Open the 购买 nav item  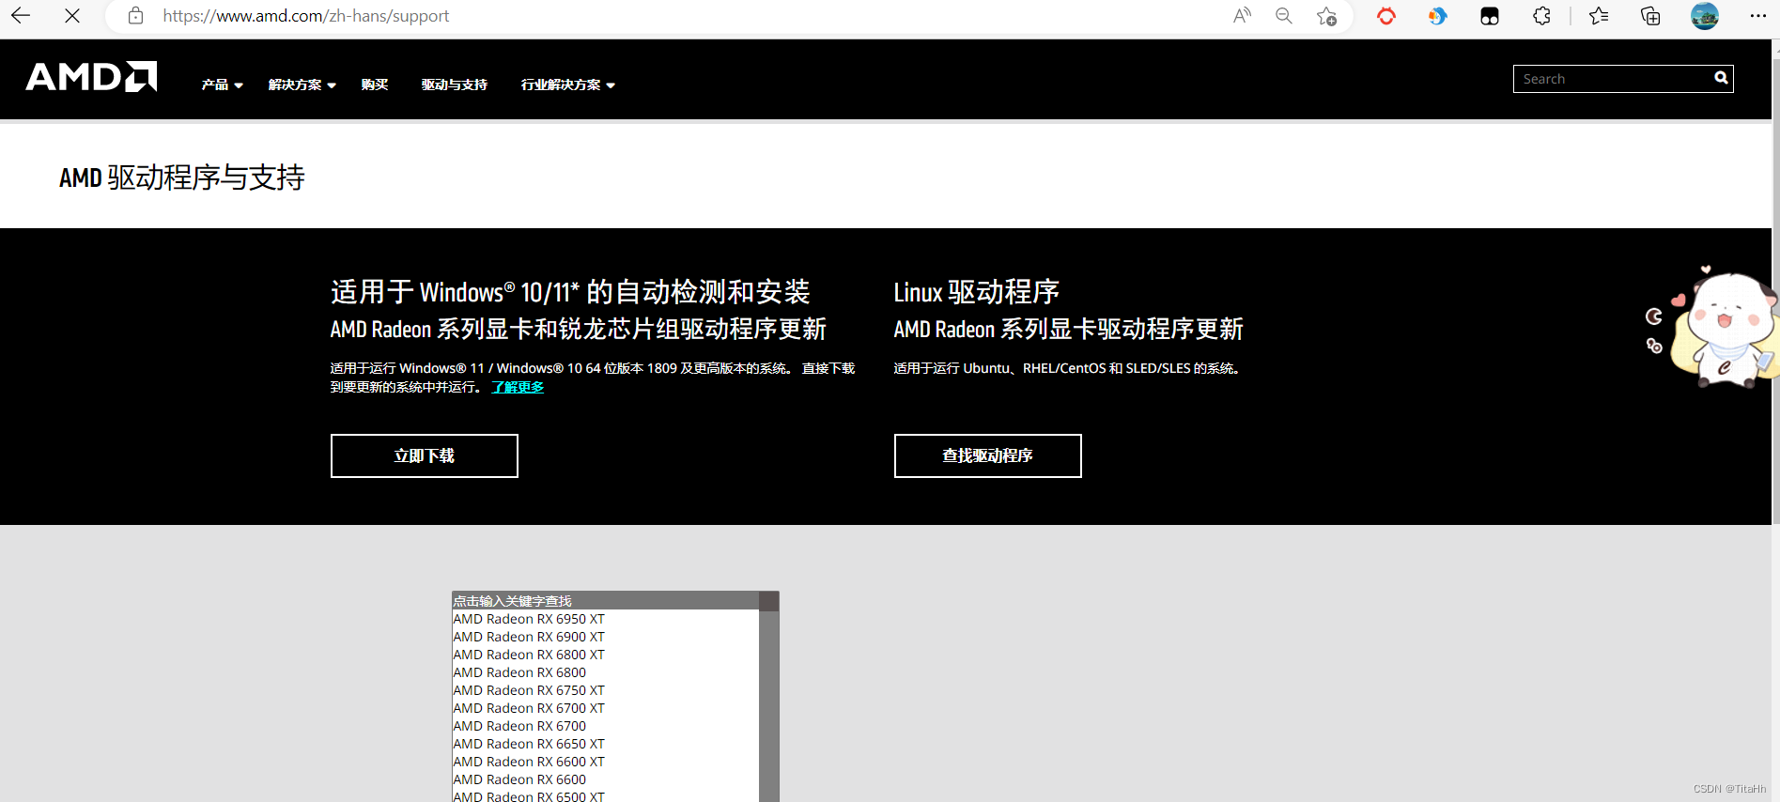pyautogui.click(x=374, y=85)
